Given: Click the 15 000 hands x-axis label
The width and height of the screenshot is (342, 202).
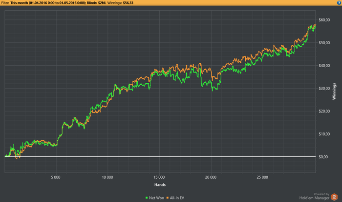Looking at the screenshot, I should [x=159, y=177].
